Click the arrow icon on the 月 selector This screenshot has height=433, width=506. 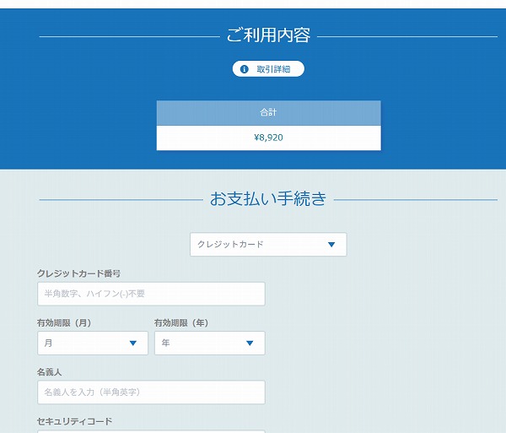pyautogui.click(x=133, y=344)
